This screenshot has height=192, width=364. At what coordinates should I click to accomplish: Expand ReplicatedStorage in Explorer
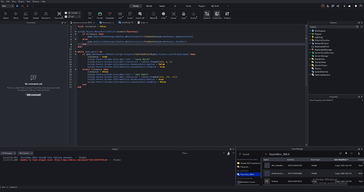point(310,50)
